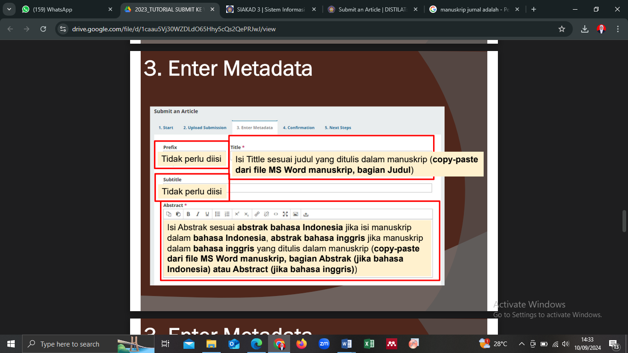Image resolution: width=628 pixels, height=353 pixels.
Task: Bookmark this page with the star icon
Action: (x=561, y=29)
